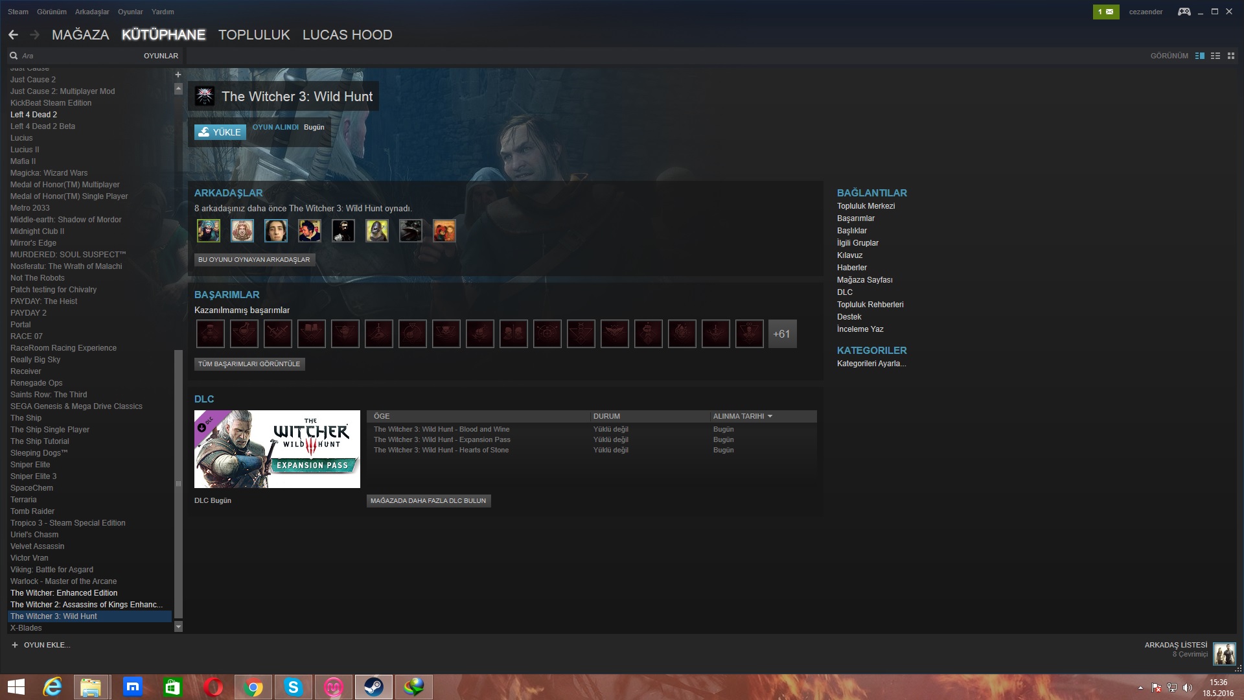The width and height of the screenshot is (1244, 700).
Task: Show hidden system tray icons
Action: [1140, 688]
